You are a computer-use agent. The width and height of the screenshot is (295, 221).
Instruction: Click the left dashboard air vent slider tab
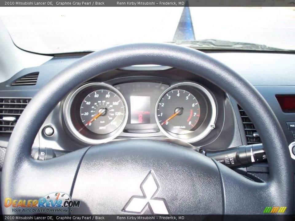pyautogui.click(x=9, y=119)
